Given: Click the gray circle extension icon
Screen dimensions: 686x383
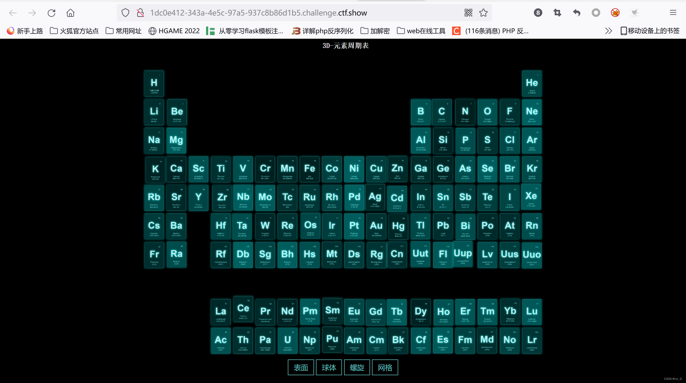Looking at the screenshot, I should pos(596,13).
